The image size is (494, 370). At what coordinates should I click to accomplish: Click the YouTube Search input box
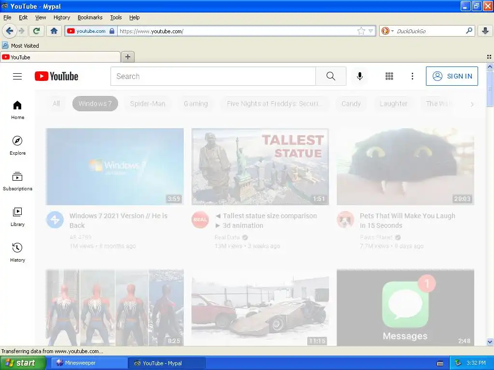(x=213, y=76)
